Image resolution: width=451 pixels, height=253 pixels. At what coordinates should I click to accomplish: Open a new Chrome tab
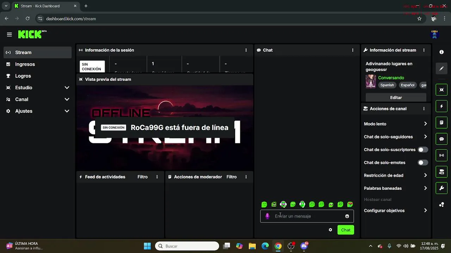tap(86, 6)
